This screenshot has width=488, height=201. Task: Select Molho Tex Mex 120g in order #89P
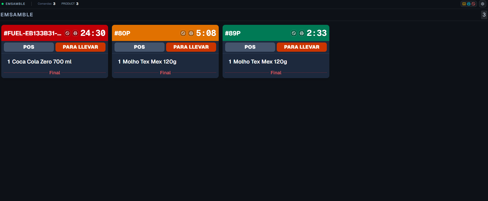[258, 62]
